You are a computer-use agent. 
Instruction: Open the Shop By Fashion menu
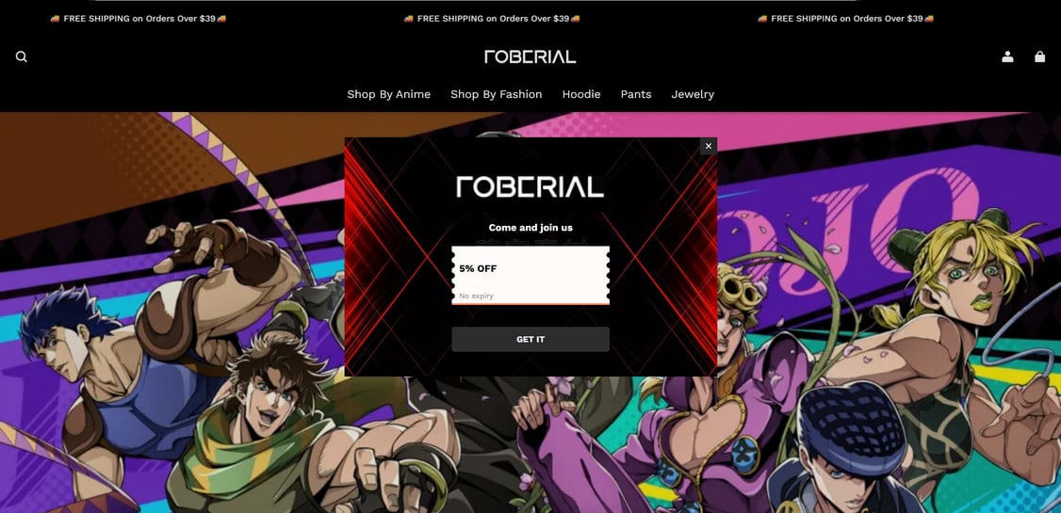click(x=496, y=94)
